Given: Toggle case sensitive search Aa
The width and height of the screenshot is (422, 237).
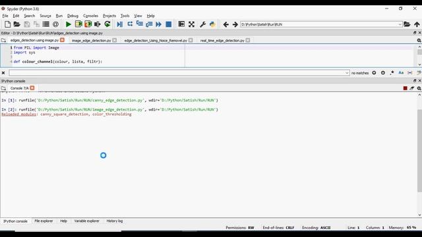Looking at the screenshot, I should [x=401, y=73].
